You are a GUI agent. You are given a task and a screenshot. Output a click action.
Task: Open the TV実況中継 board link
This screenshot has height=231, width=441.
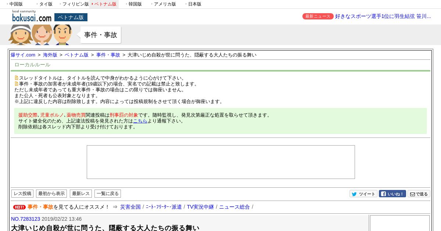pyautogui.click(x=200, y=207)
